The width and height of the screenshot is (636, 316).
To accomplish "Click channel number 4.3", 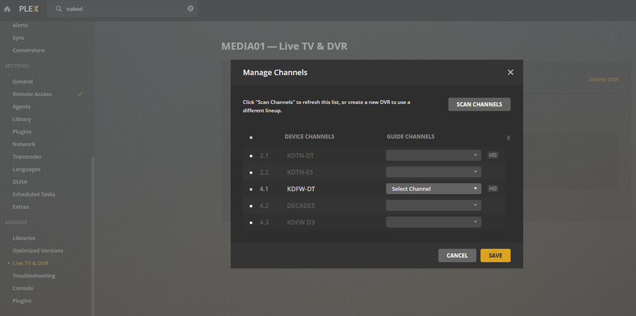I will [x=264, y=222].
